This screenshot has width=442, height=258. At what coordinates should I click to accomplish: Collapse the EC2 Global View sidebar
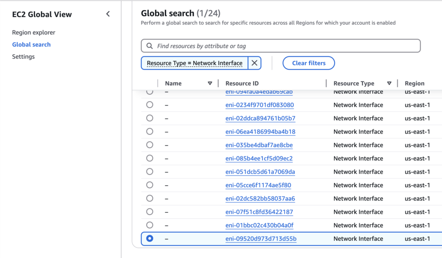tap(108, 14)
